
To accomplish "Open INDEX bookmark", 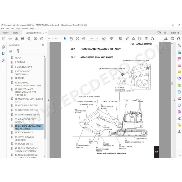I will pyautogui.click(x=18, y=57).
